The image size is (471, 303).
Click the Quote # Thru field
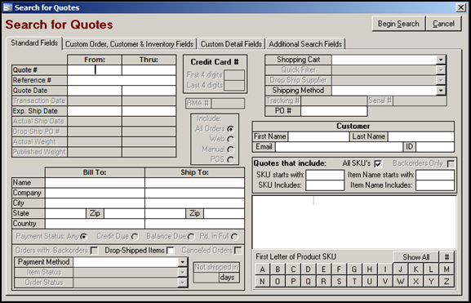click(x=149, y=70)
